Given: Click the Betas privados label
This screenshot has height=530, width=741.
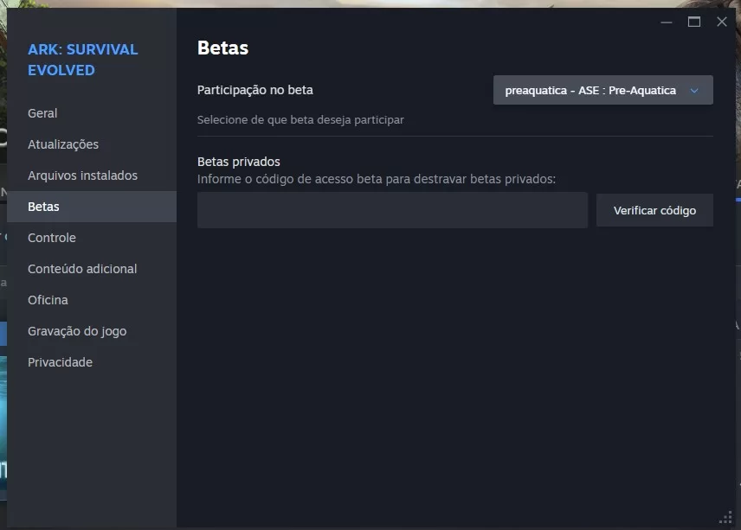Looking at the screenshot, I should point(239,162).
